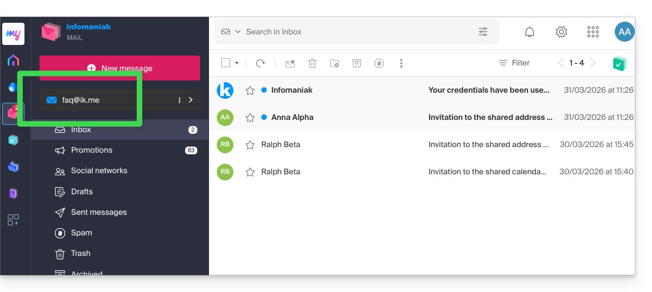Click the New message button
Viewport: 652px width, 292px height.
120,68
